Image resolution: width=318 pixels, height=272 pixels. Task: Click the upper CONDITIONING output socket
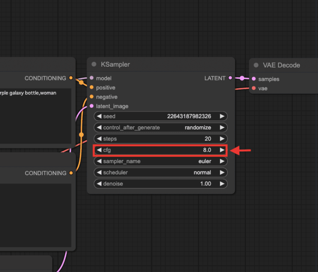click(71, 78)
